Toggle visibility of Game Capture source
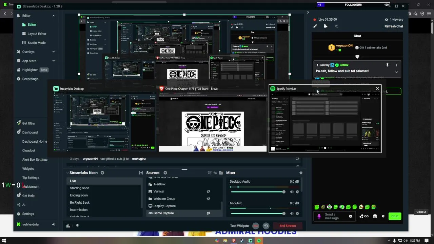 click(x=209, y=213)
